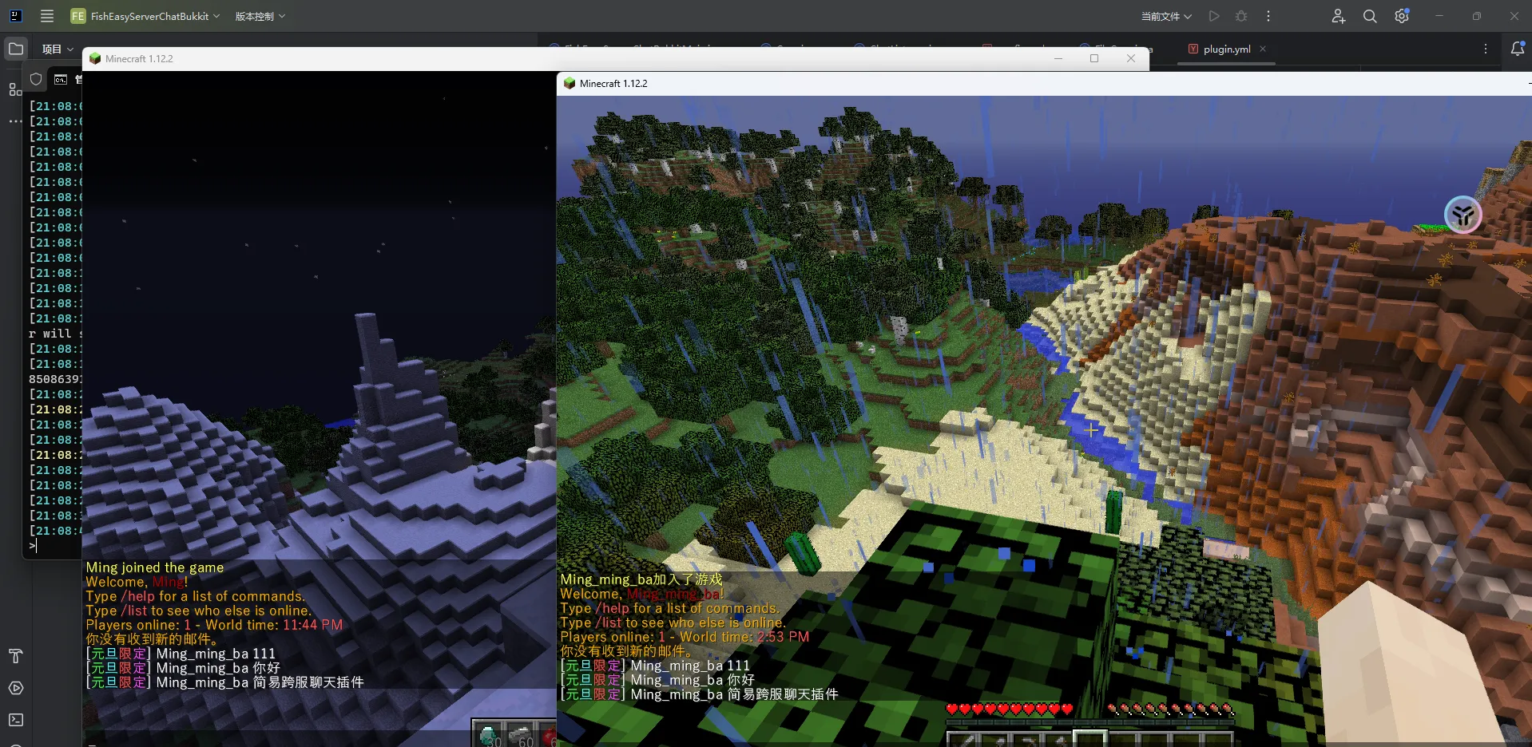
Task: Click 'Ming_ming_ba加入了游戏' chat line in front window
Action: point(641,579)
